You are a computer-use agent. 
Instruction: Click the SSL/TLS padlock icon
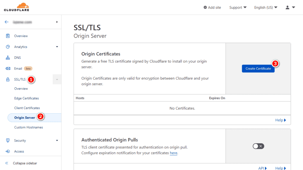[x=8, y=80]
